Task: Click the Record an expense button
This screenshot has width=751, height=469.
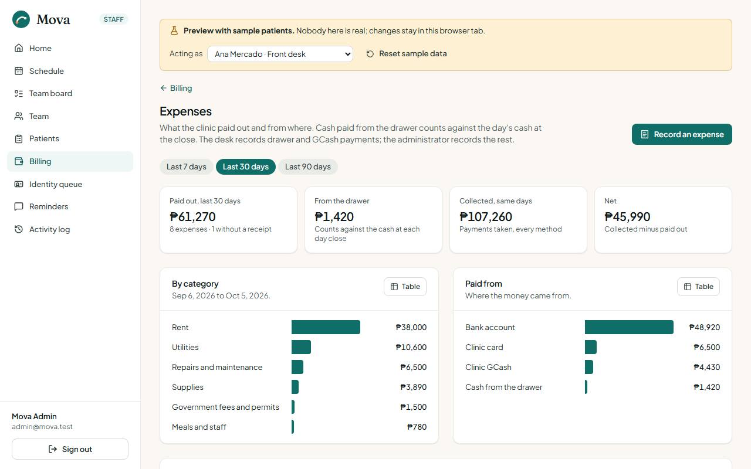Action: [682, 134]
